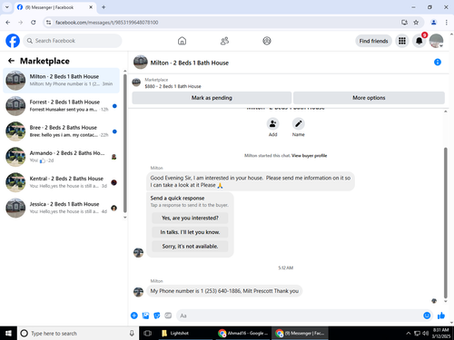Open the conversation information icon
454x340 pixels.
click(x=438, y=63)
